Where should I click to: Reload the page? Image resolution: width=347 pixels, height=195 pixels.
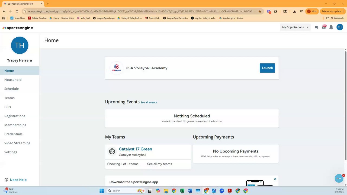pyautogui.click(x=17, y=11)
